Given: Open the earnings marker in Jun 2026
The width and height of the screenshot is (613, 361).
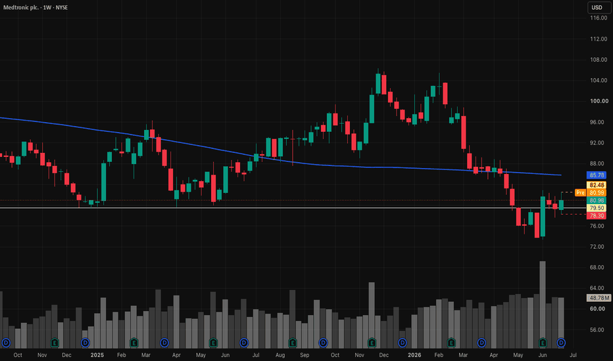Looking at the screenshot, I should coord(543,343).
